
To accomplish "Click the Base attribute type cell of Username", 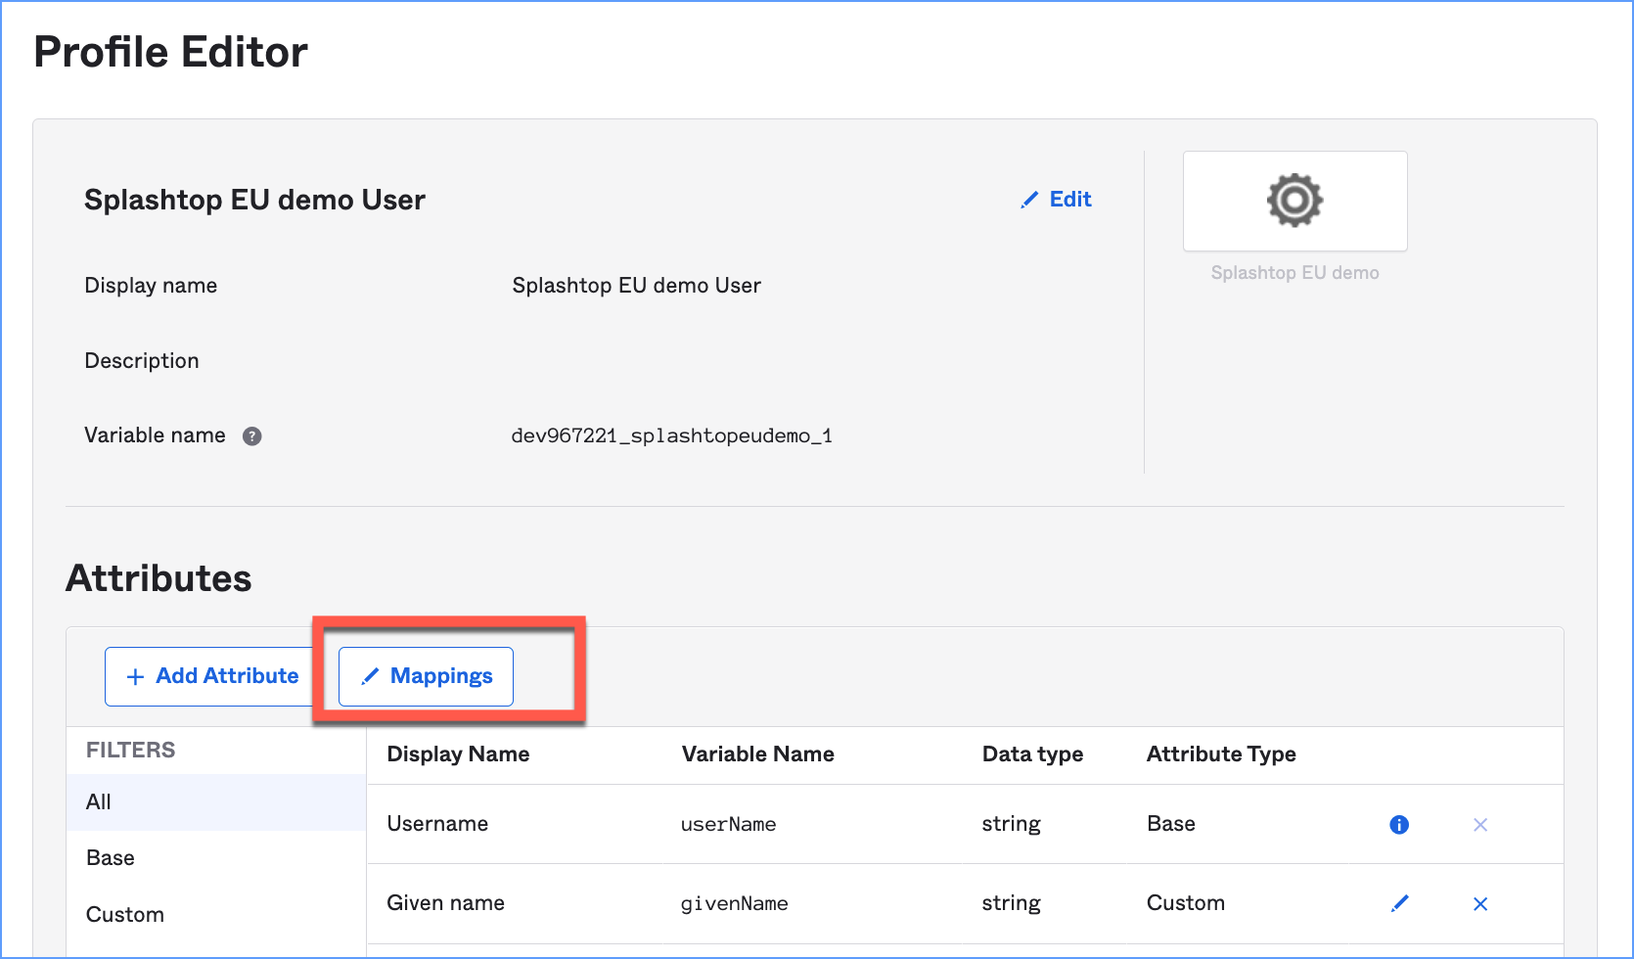I will click(x=1171, y=824).
